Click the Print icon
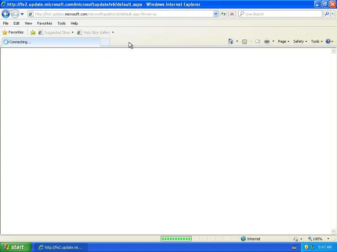The height and width of the screenshot is (252, 337). tap(267, 41)
